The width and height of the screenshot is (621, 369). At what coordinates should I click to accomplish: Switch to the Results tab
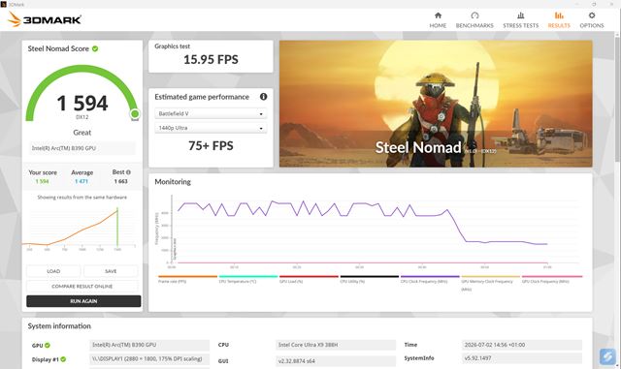pyautogui.click(x=559, y=19)
